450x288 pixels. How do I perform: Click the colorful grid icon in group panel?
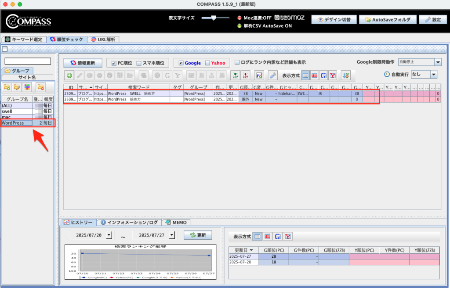pos(27,87)
